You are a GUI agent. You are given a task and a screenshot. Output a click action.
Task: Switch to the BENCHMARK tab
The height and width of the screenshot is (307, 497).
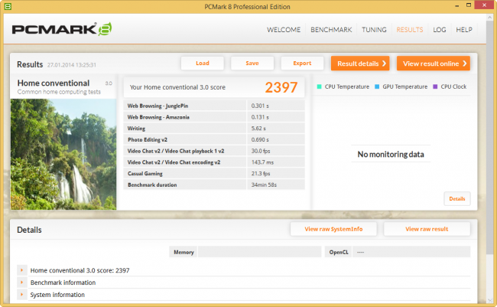point(331,30)
